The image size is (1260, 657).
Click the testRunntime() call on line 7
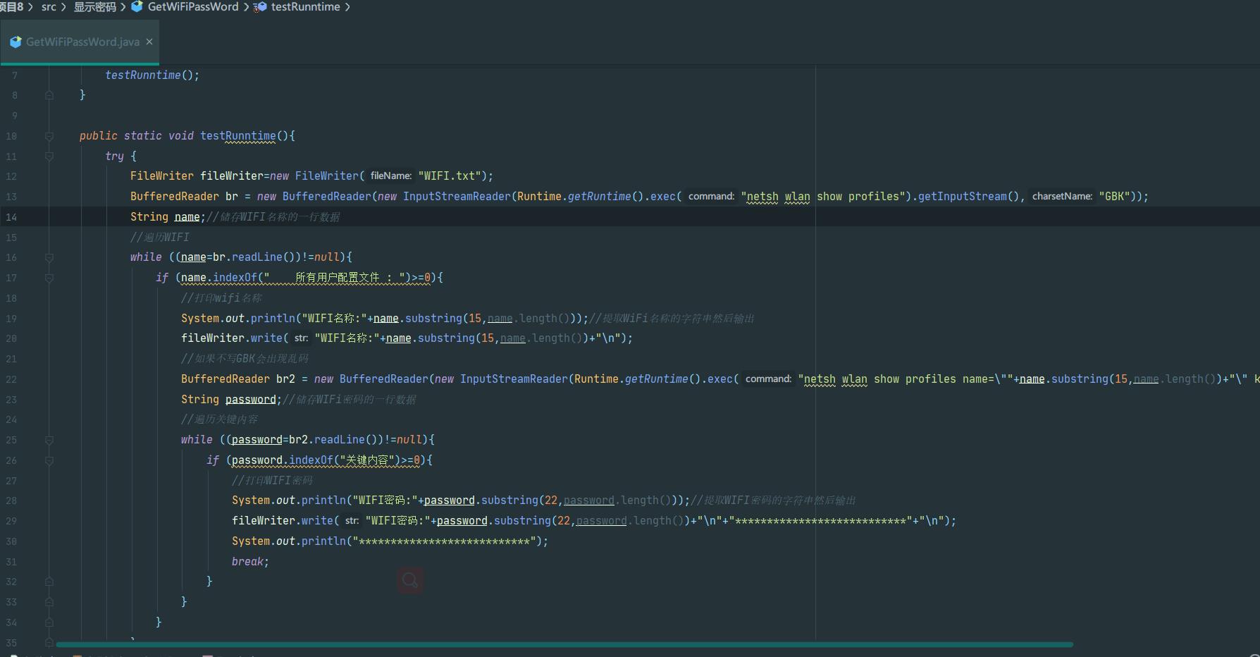pos(152,75)
